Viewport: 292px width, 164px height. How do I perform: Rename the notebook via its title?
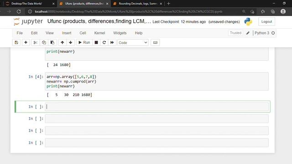(99, 21)
